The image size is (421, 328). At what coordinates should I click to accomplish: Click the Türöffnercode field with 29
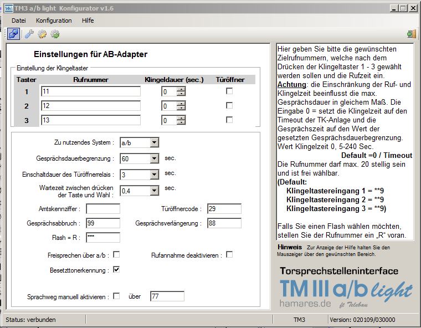[x=224, y=209]
